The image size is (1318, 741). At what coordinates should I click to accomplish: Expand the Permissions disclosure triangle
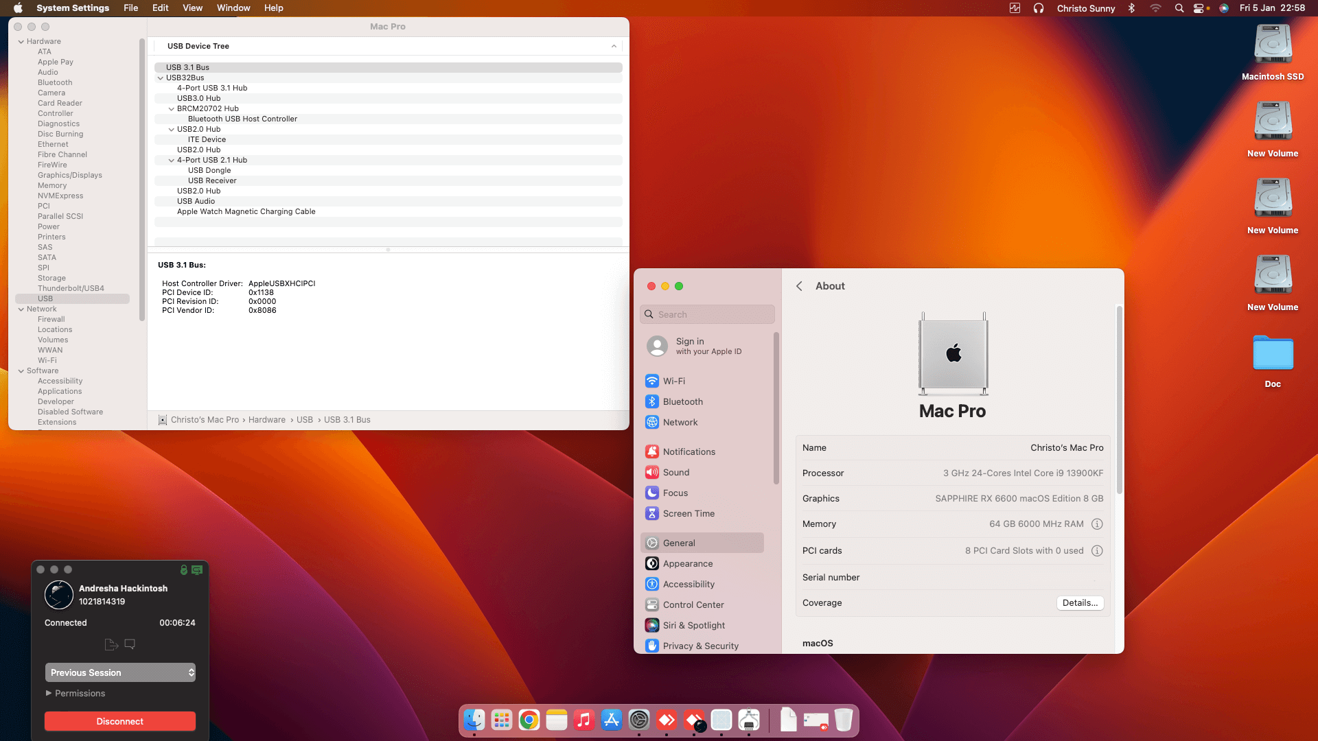click(49, 693)
